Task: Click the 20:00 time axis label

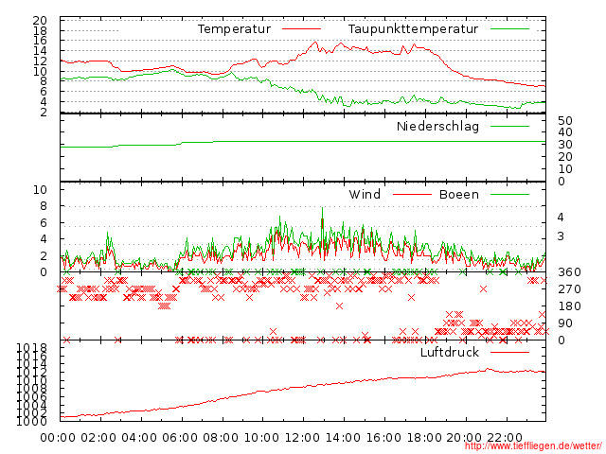Action: click(464, 437)
